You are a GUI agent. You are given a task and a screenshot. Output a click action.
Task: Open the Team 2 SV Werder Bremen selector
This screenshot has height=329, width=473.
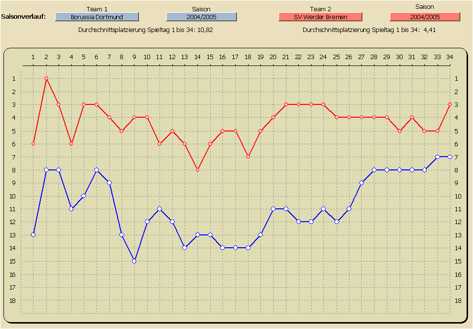320,17
